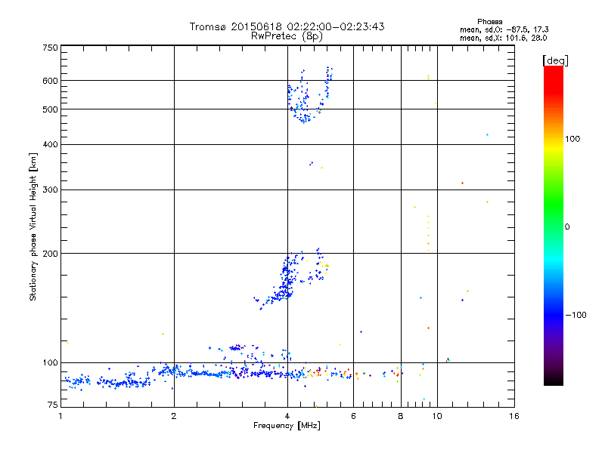Screen dimensions: 605x453
Task: Click the x-axis tick label '2'
Action: tap(174, 416)
